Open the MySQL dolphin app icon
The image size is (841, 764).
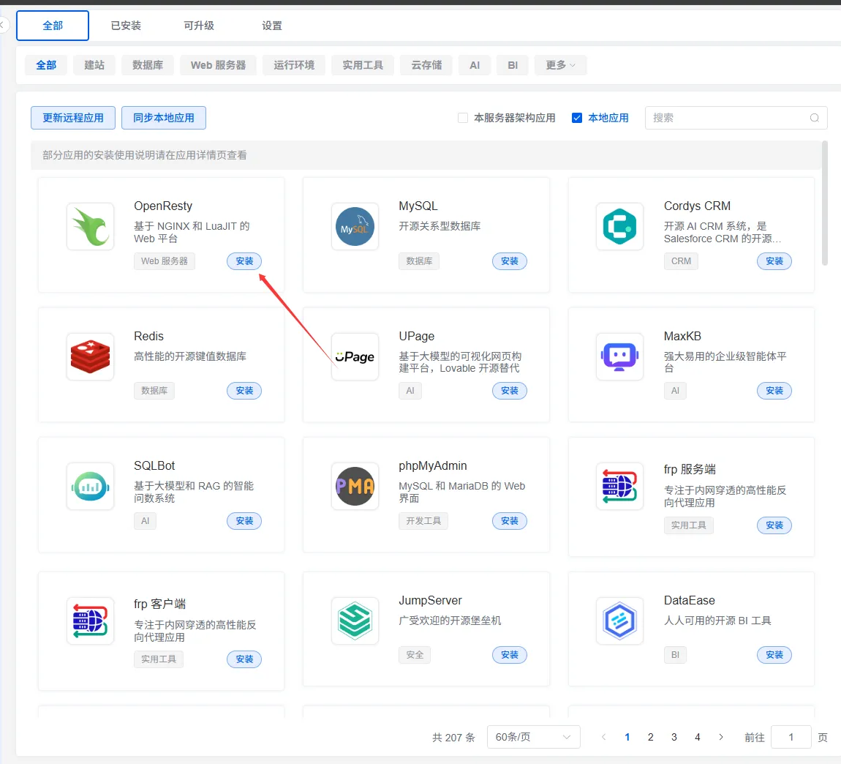click(x=355, y=227)
